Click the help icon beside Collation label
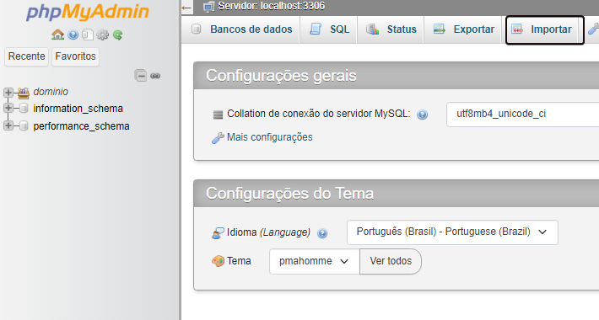599x320 pixels. point(422,115)
